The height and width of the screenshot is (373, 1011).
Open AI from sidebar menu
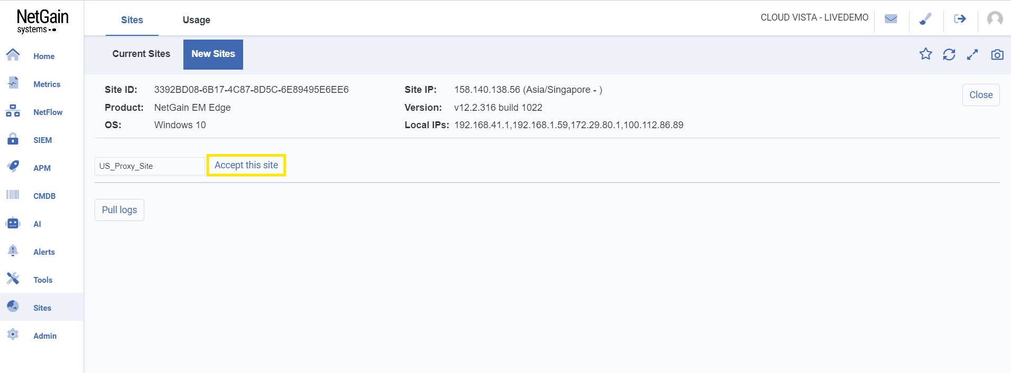point(37,224)
